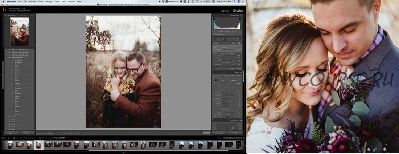Enable Show Selected Mask Overlay checkbox
Screen dimensions: 399x154
[60, 133]
